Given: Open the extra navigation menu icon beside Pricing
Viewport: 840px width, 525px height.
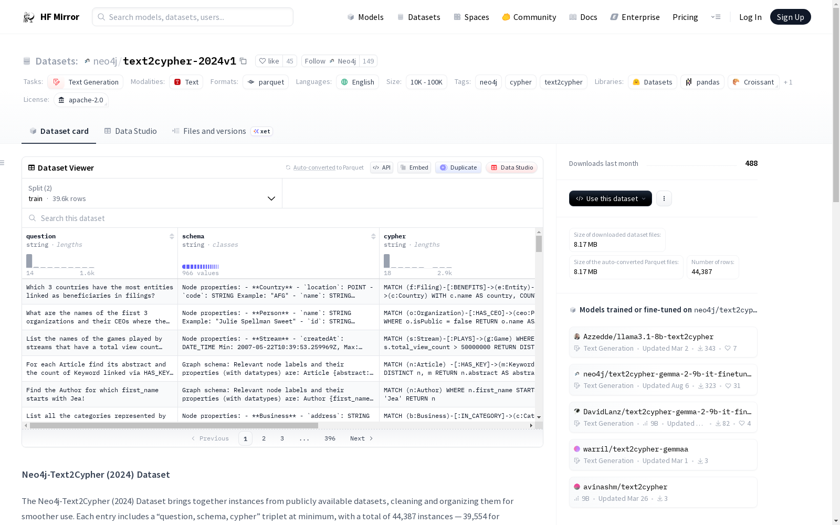Looking at the screenshot, I should 716,17.
